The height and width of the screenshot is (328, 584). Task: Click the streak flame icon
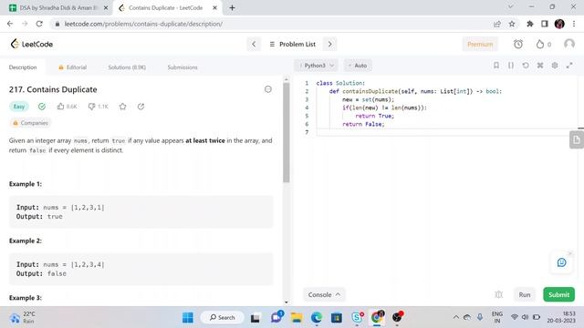(539, 45)
